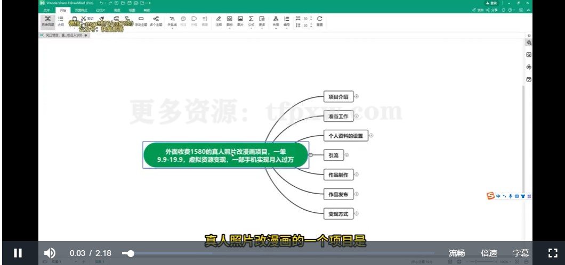Open the format brush side panel
This screenshot has width=565, height=265.
(529, 43)
